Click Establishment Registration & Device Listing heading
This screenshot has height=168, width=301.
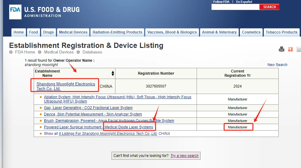coord(86,45)
